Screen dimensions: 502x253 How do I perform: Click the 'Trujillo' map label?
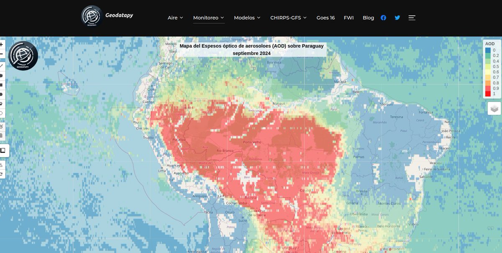click(149, 137)
